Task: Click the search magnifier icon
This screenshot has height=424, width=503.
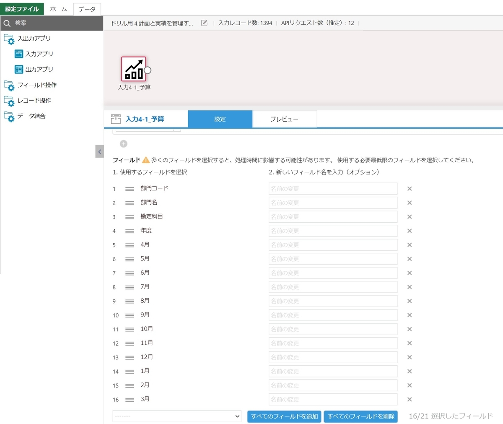Action: tap(7, 23)
